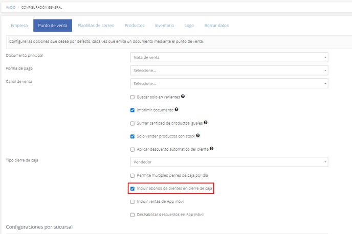The image size is (352, 234).
Task: Click Canal de venta label
Action: (19, 81)
